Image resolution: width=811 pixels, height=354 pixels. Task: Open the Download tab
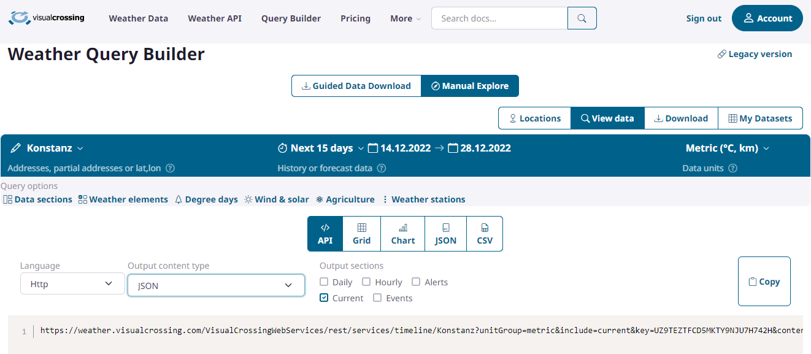pyautogui.click(x=681, y=118)
